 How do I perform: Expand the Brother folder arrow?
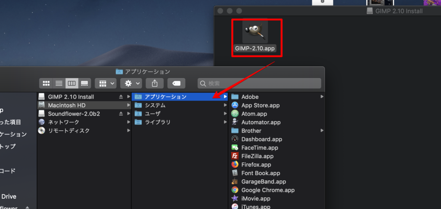point(322,130)
